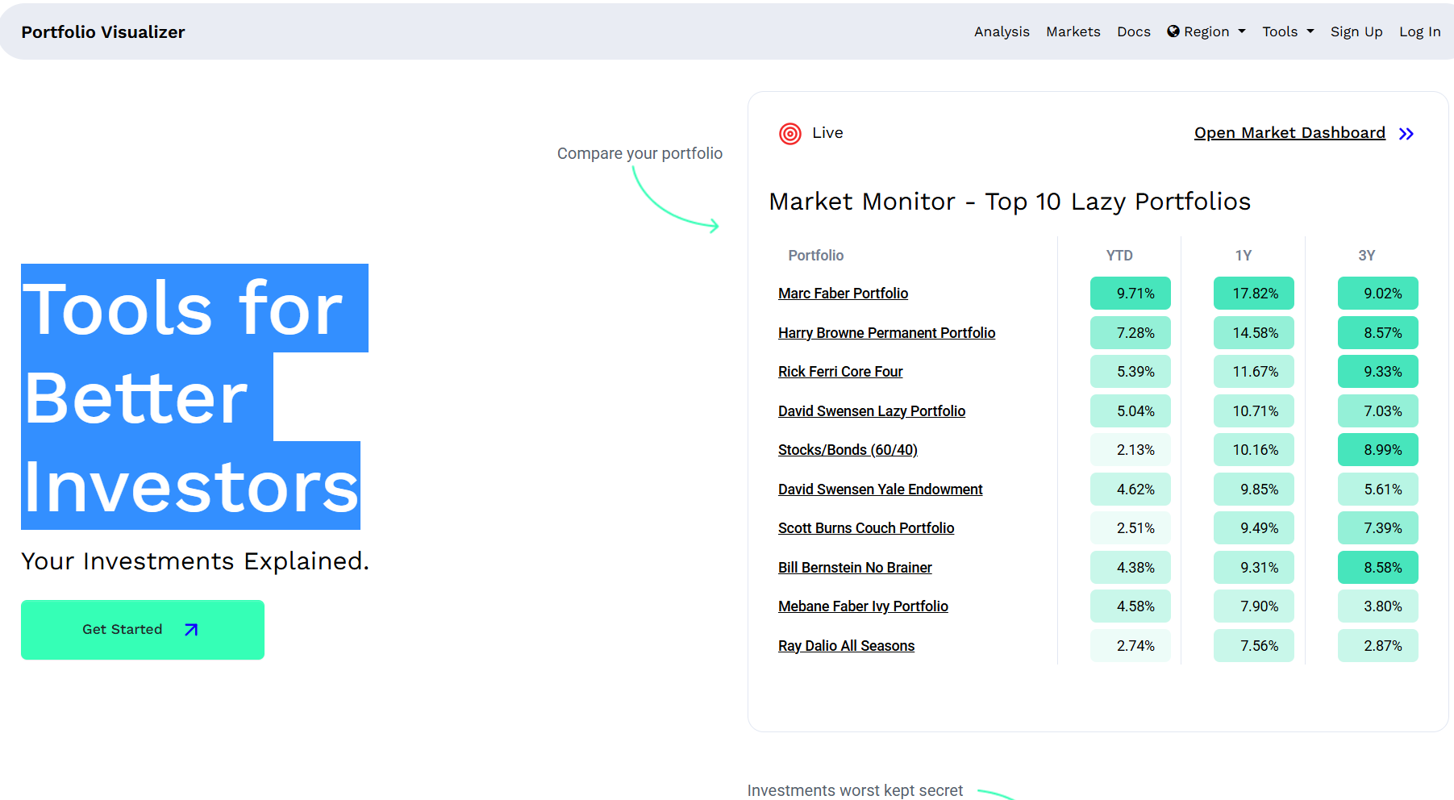Click the 4.38% YTD cell
The image size is (1454, 800).
point(1131,568)
